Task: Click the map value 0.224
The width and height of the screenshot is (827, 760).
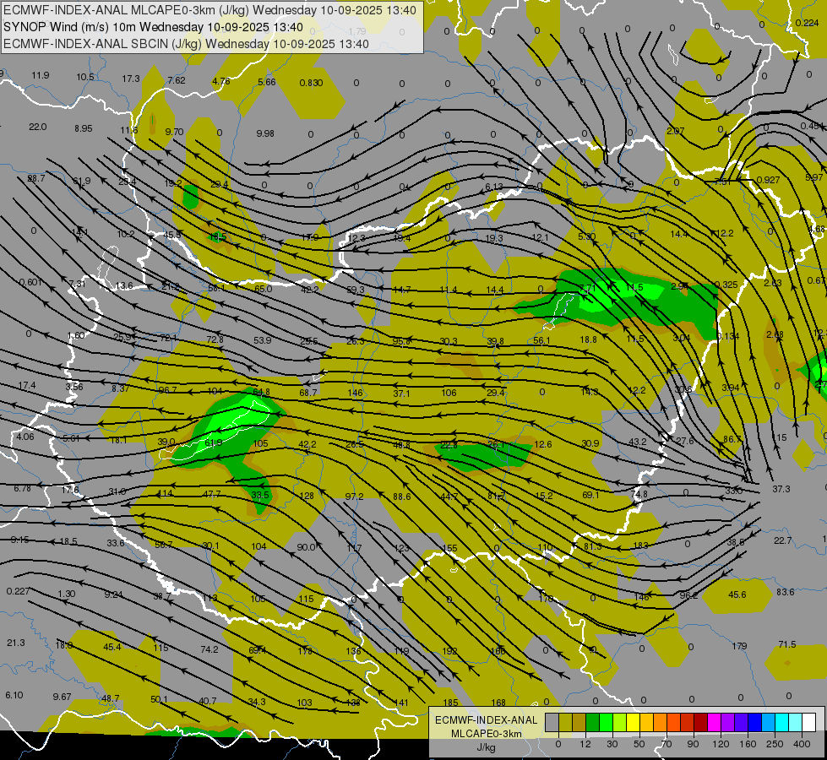Action: pos(807,23)
